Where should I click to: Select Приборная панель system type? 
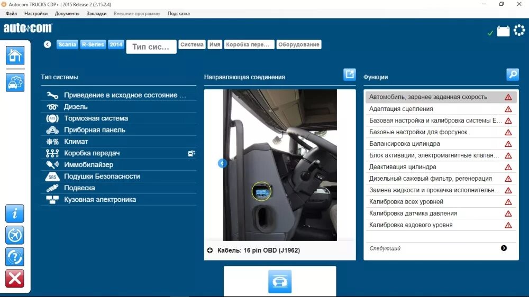point(118,130)
